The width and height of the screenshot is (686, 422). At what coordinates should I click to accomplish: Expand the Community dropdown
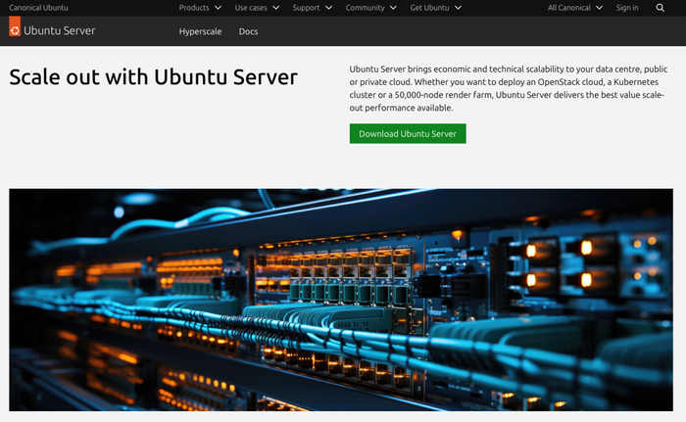point(370,8)
